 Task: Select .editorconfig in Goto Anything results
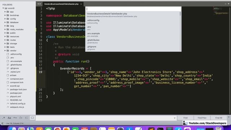(x=132, y=22)
